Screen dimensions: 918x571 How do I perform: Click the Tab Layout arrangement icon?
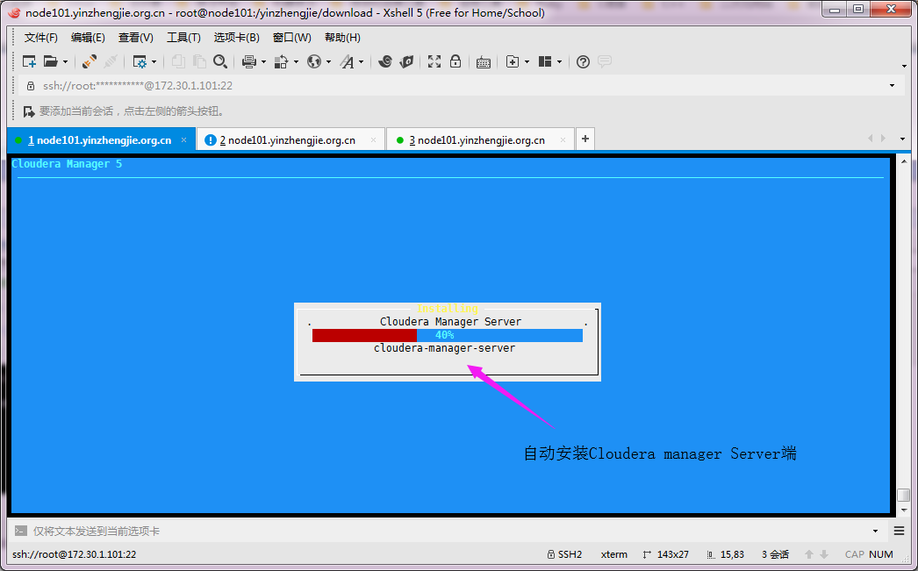tap(545, 61)
